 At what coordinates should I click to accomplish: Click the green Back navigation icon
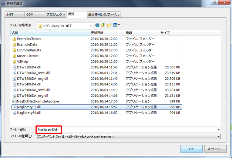(x=97, y=25)
